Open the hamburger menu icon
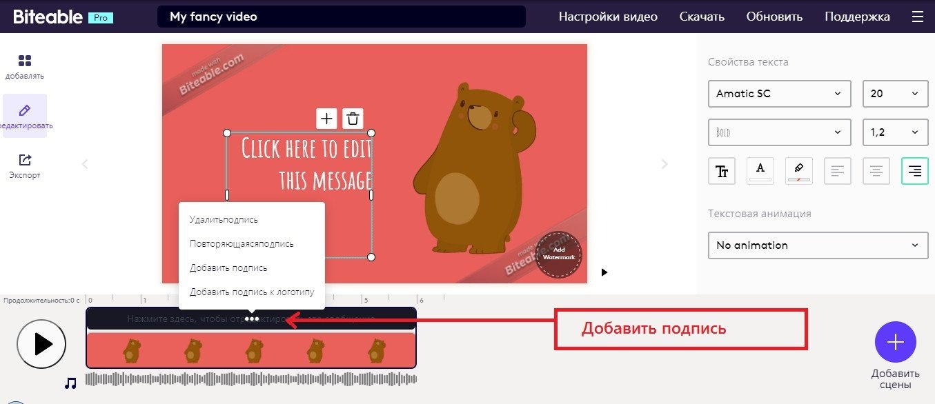Viewport: 935px width, 404px height. [x=916, y=17]
